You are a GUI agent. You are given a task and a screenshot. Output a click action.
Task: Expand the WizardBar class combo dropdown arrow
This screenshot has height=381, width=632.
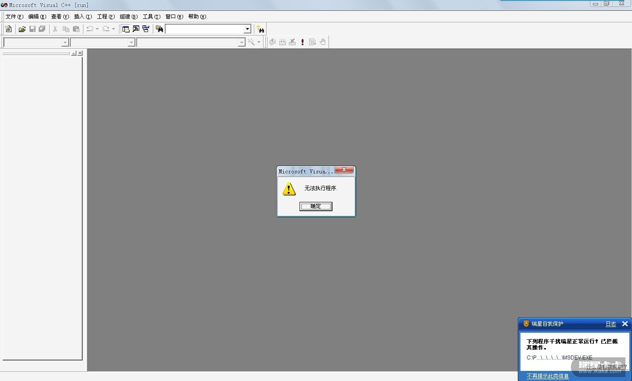click(x=65, y=43)
